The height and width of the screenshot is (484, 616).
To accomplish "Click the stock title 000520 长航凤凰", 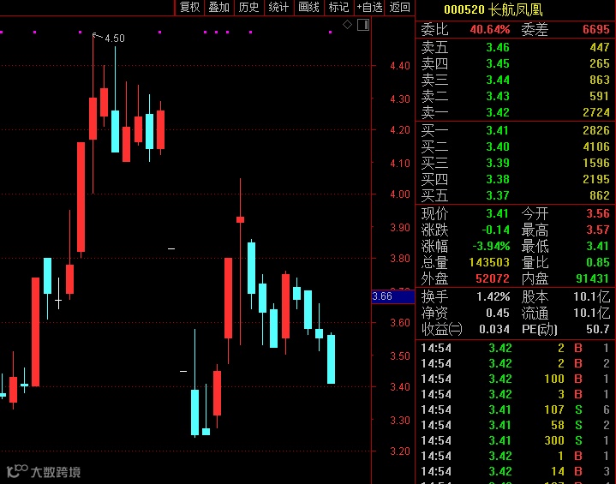I will click(493, 9).
